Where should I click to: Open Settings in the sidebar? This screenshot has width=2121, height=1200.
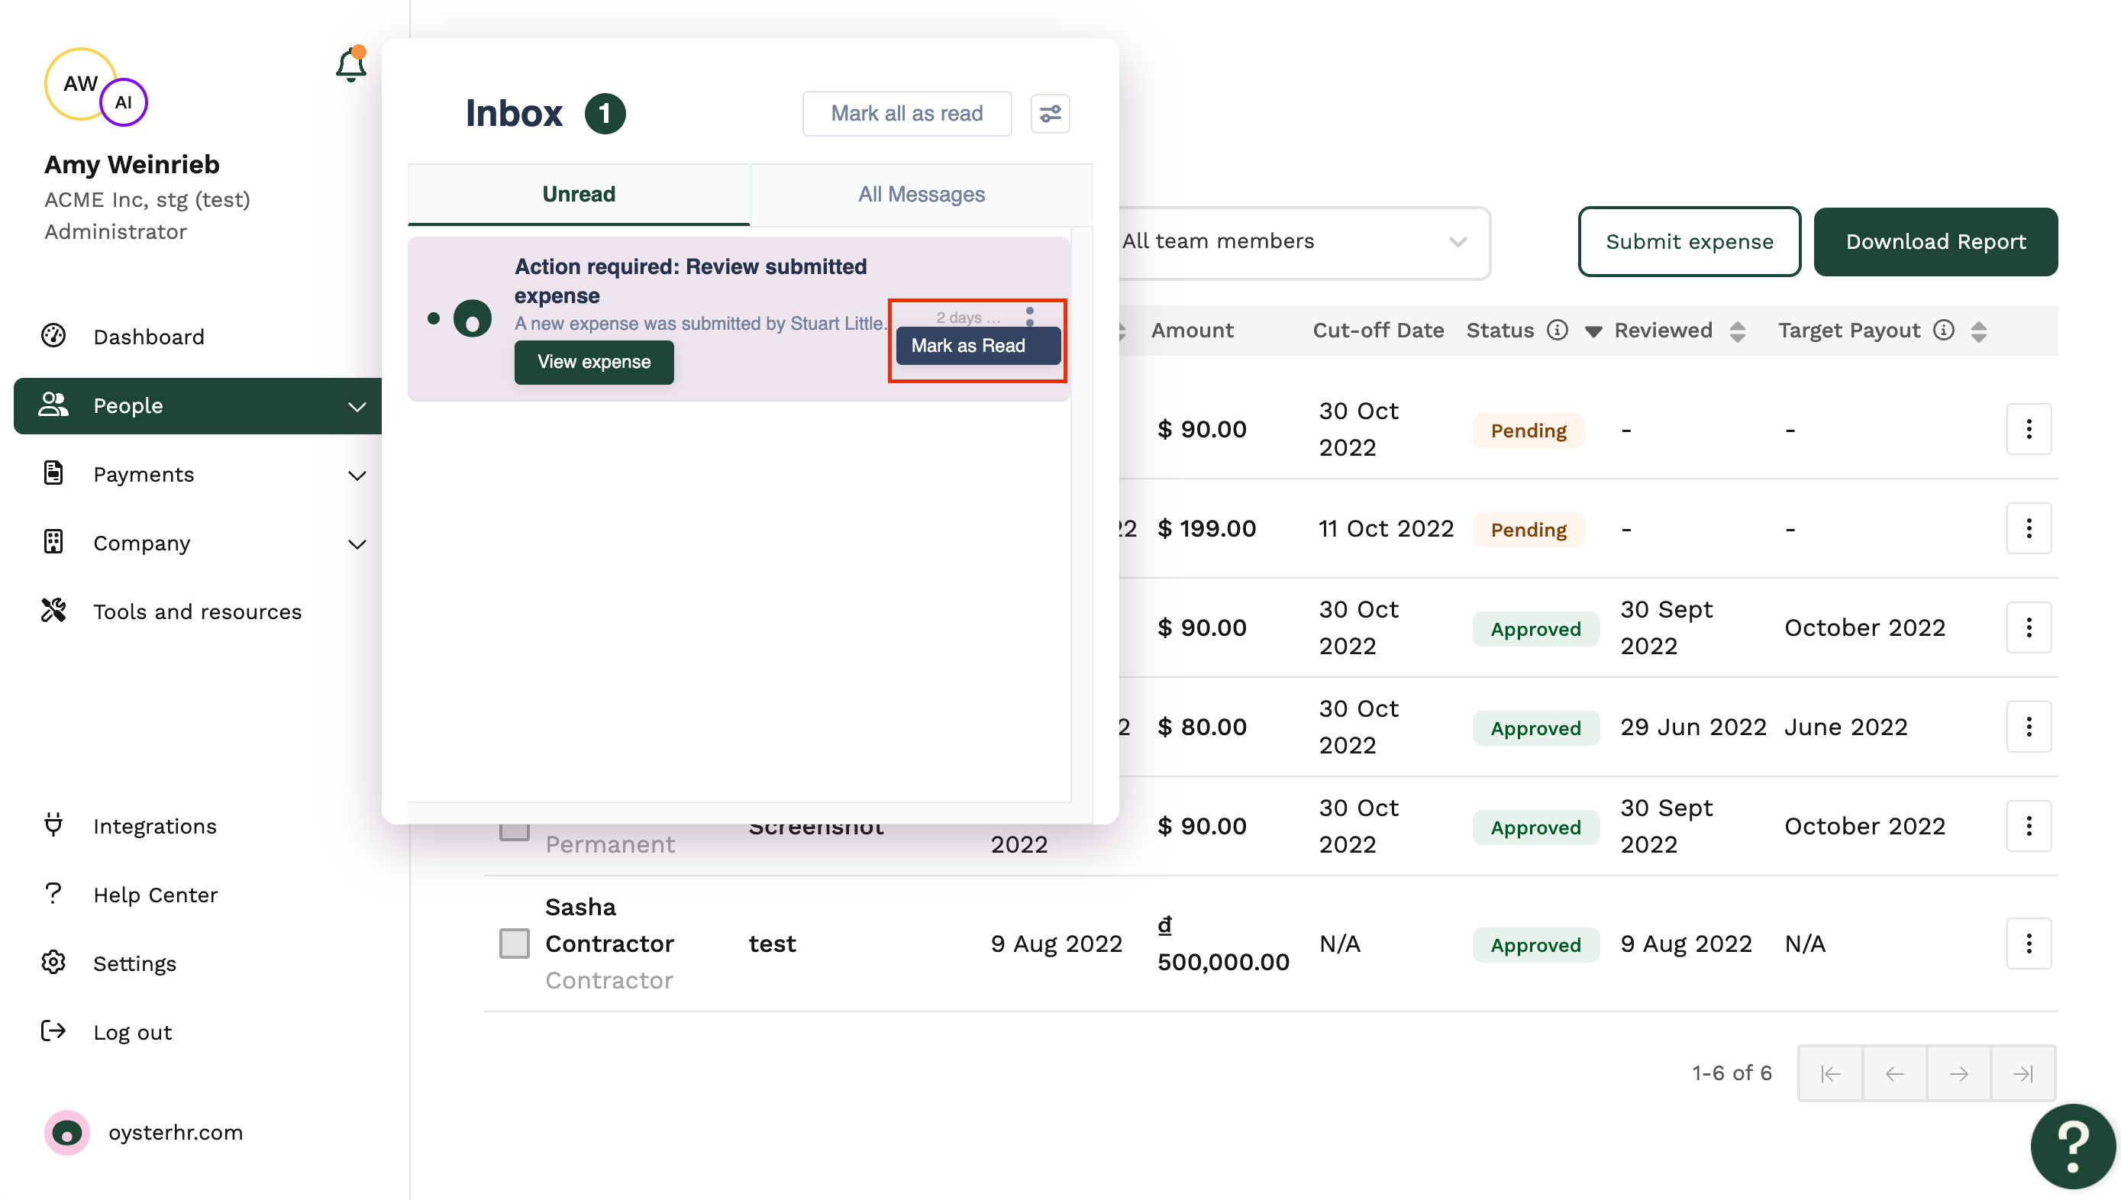click(x=134, y=963)
